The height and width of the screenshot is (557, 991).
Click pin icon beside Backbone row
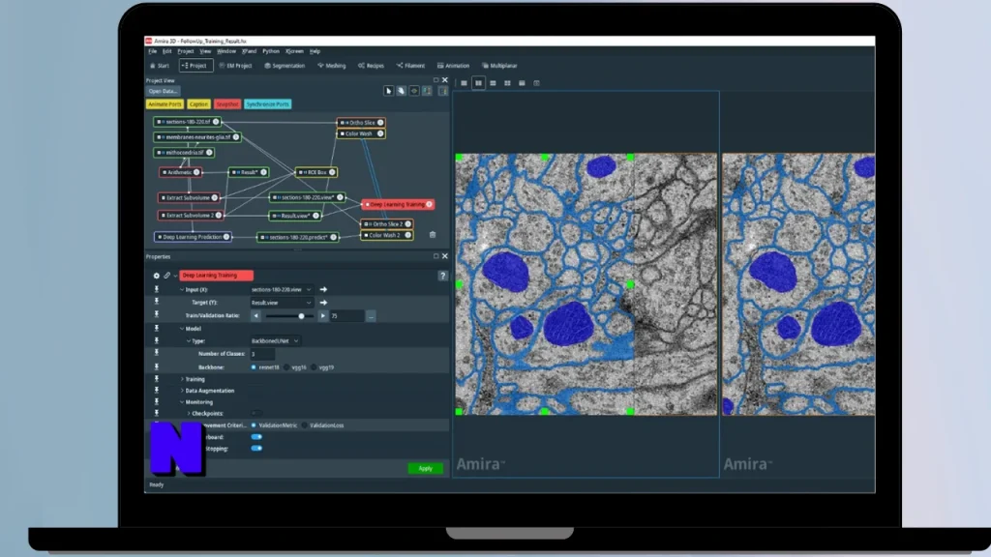point(157,366)
